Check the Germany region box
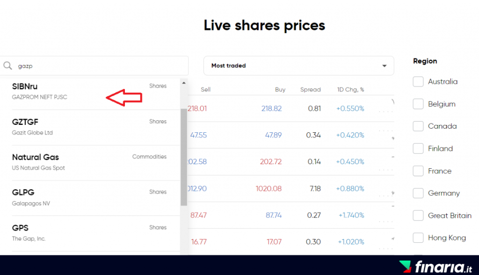 (x=418, y=193)
